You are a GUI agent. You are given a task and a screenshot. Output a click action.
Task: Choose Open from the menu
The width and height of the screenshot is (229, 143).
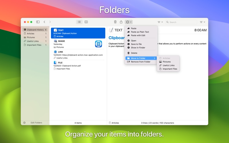coord(141,41)
